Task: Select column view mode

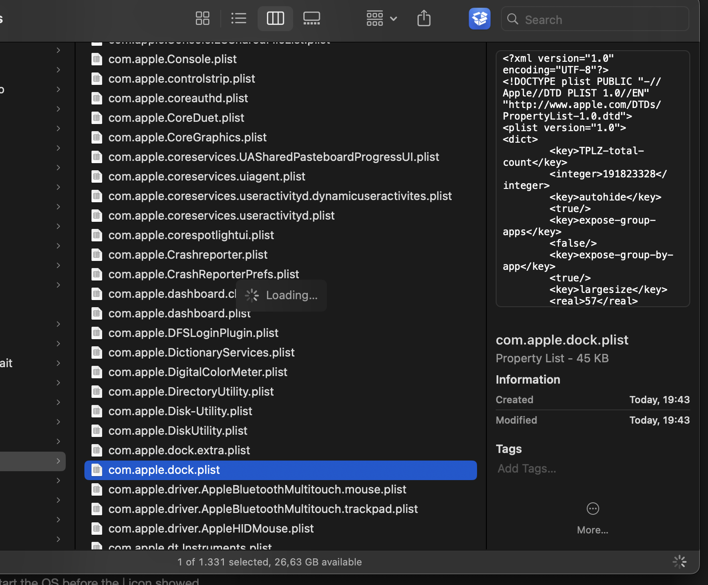Action: pyautogui.click(x=275, y=19)
